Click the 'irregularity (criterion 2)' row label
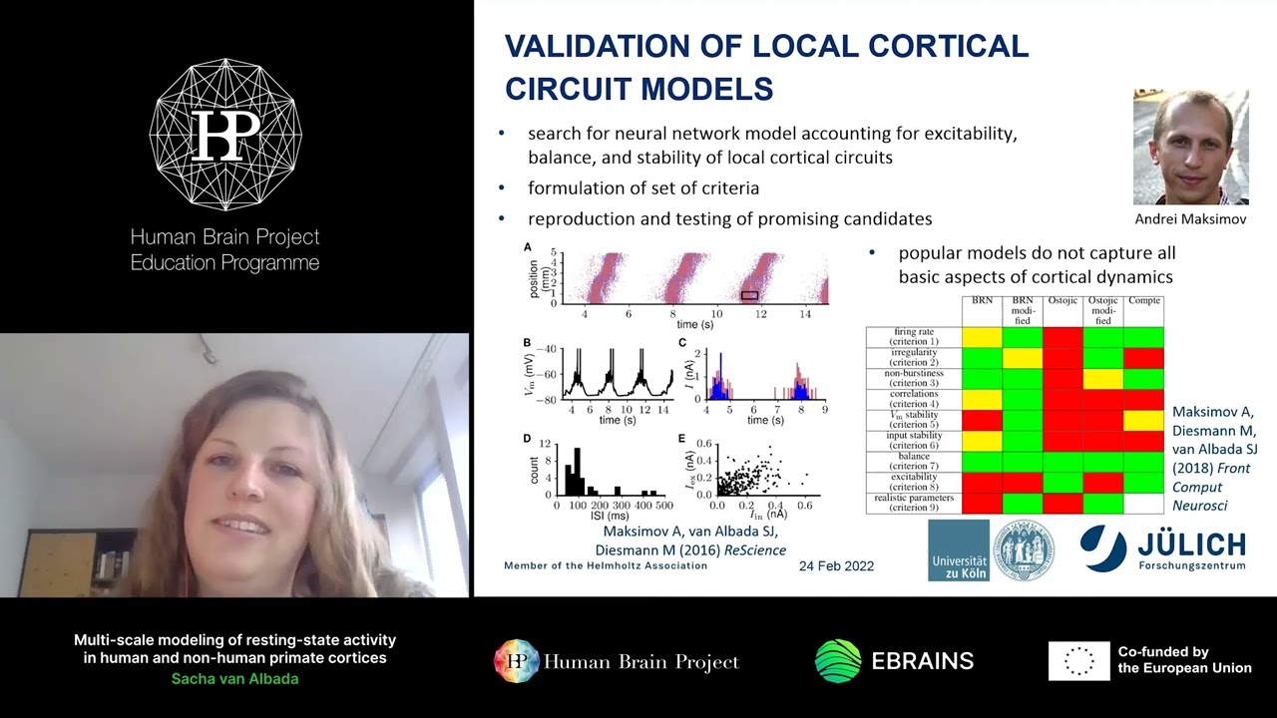The width and height of the screenshot is (1277, 718). (x=914, y=357)
